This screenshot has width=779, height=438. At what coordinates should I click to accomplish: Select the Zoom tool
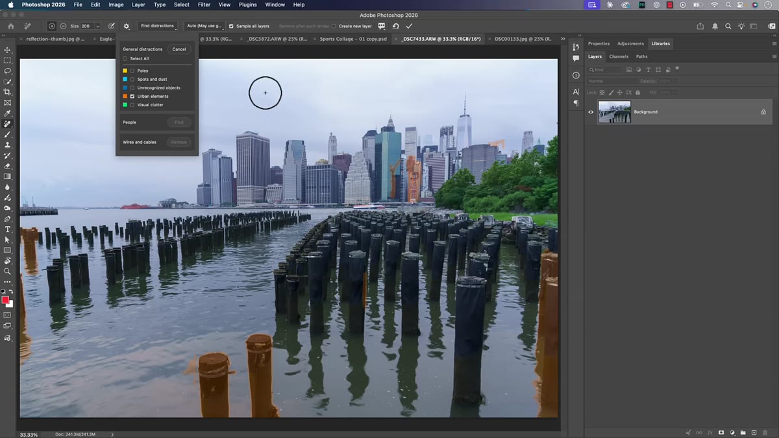tap(8, 271)
